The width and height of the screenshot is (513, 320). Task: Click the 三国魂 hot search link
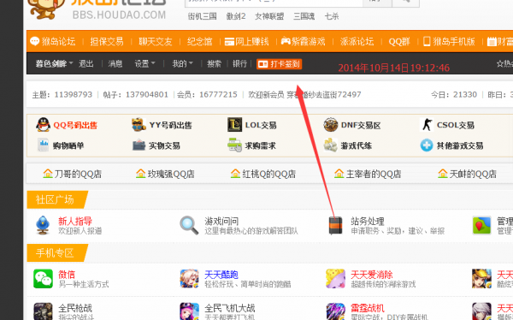(304, 16)
